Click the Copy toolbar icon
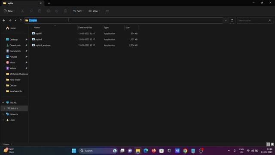275x155 pixels. pos(31,11)
